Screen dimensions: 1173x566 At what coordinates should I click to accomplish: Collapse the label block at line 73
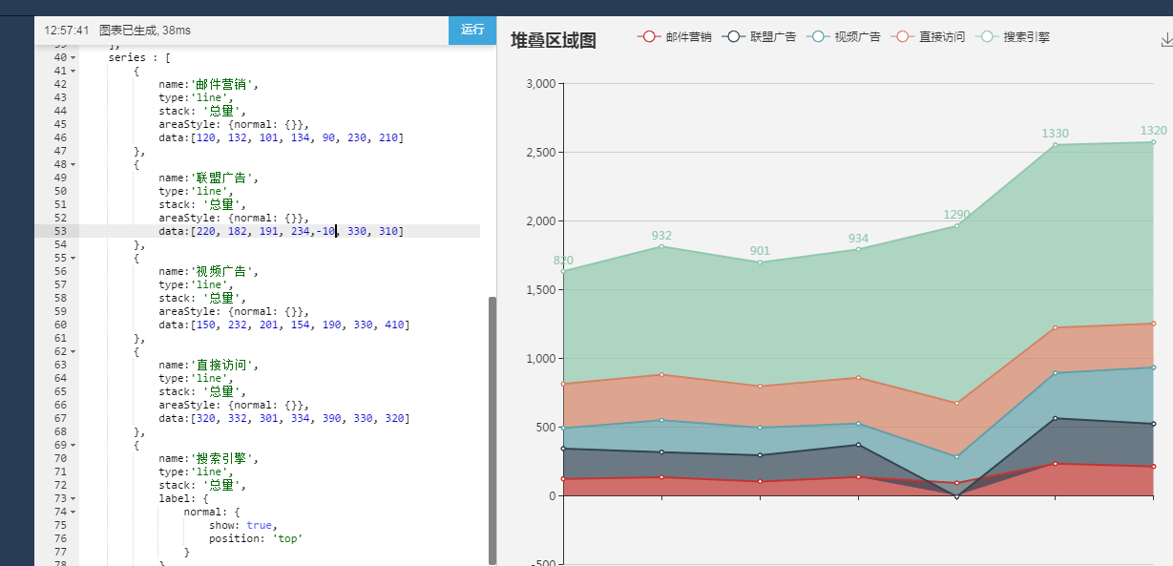(x=73, y=498)
